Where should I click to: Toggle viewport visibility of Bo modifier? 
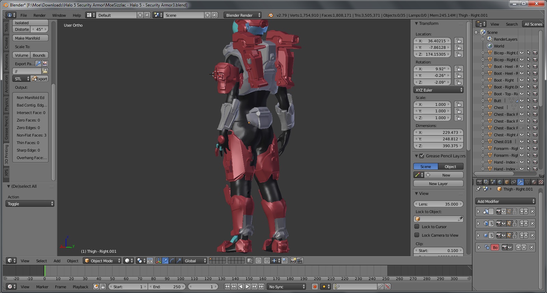point(510,247)
